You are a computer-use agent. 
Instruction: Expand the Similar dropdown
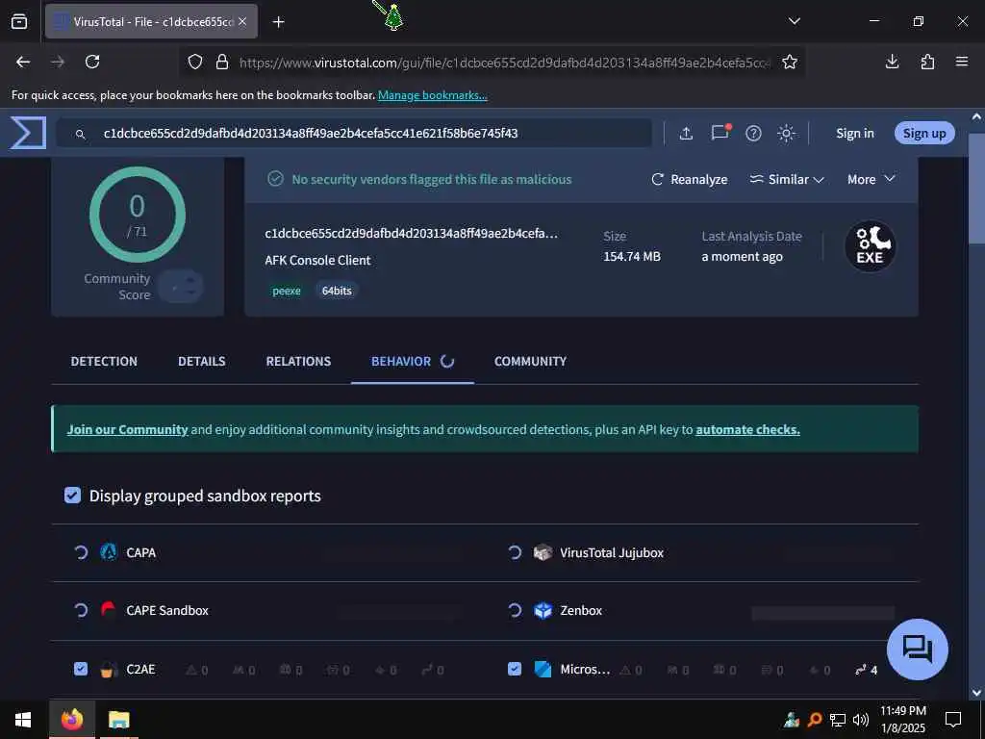(787, 179)
